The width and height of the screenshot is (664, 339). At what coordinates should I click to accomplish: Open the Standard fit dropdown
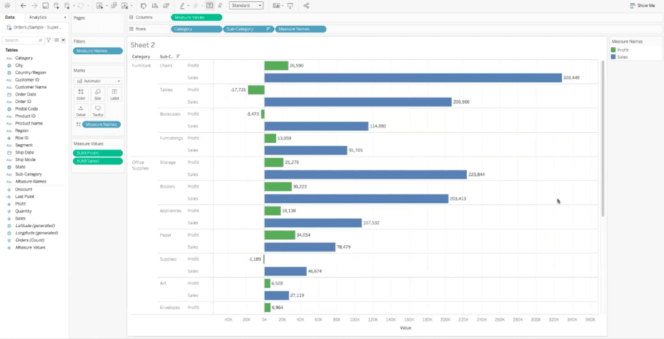pyautogui.click(x=246, y=6)
